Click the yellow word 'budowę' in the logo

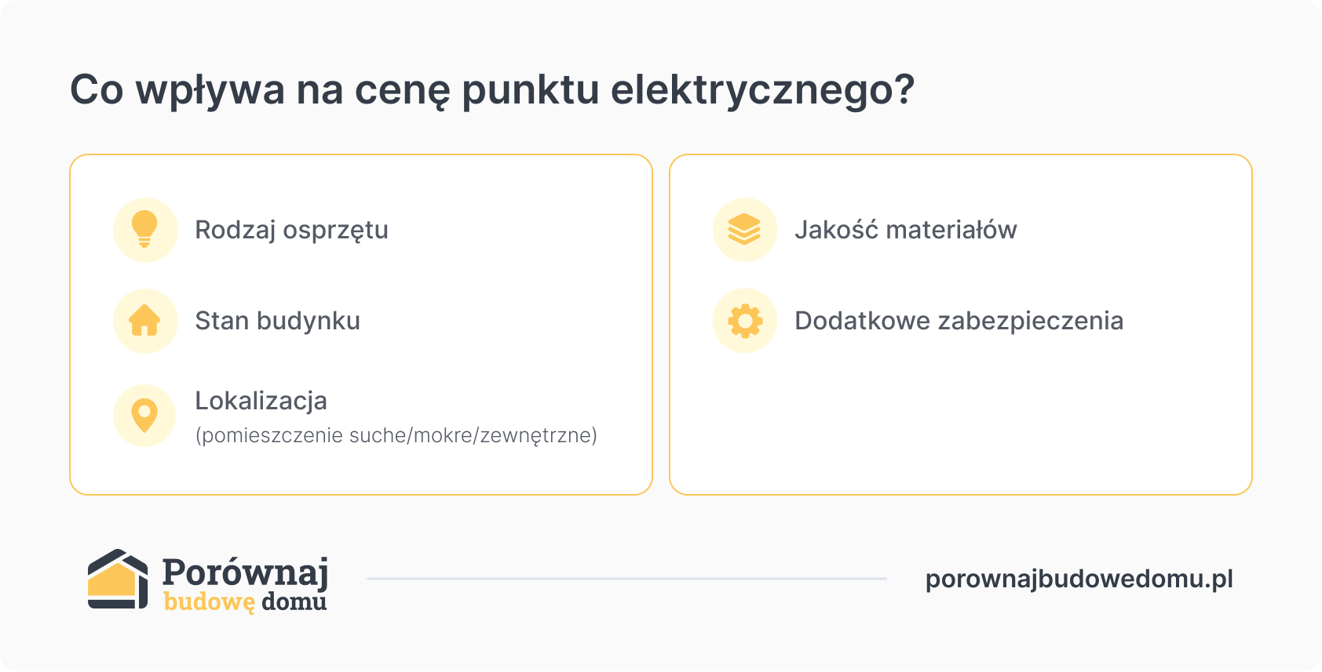(209, 602)
